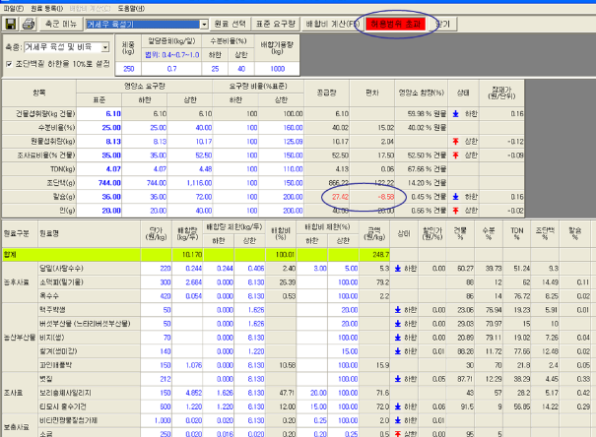Select the 소맥피(밀기울) ingredient name
596x437 pixels.
click(x=61, y=282)
